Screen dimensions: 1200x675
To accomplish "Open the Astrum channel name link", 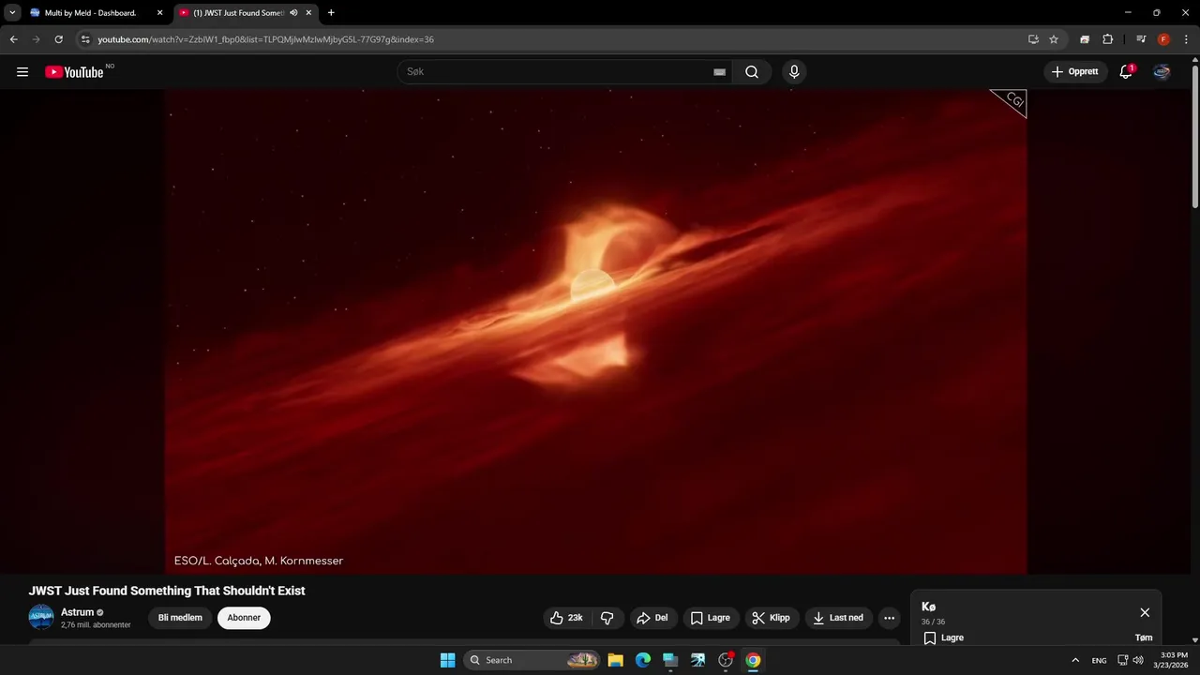I will (x=78, y=612).
